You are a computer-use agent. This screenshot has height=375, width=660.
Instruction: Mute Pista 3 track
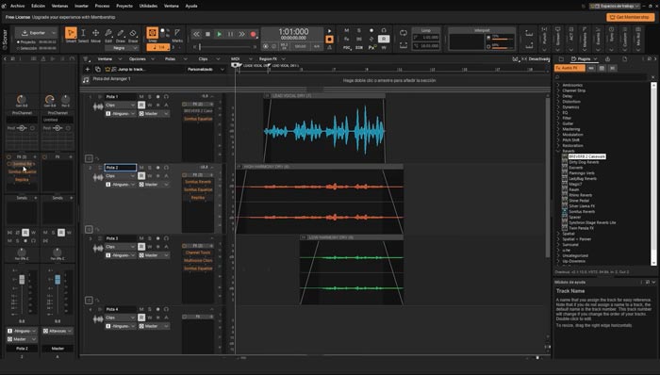pyautogui.click(x=141, y=238)
